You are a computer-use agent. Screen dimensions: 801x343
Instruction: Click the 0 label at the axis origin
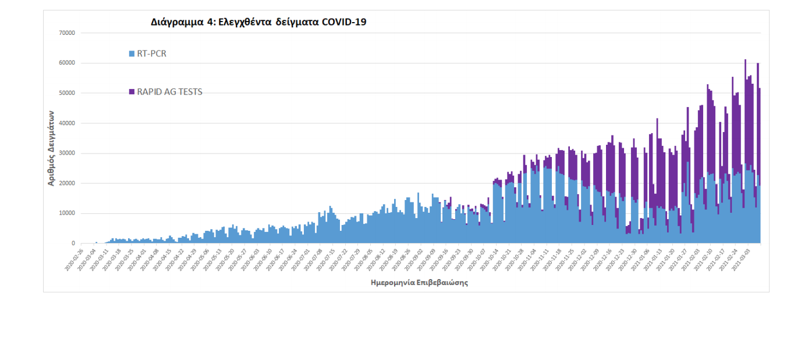(73, 244)
